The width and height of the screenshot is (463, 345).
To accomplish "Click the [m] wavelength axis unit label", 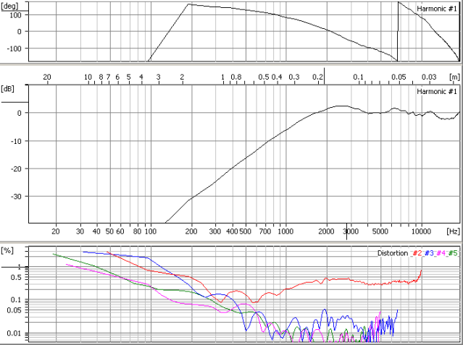I will (454, 76).
